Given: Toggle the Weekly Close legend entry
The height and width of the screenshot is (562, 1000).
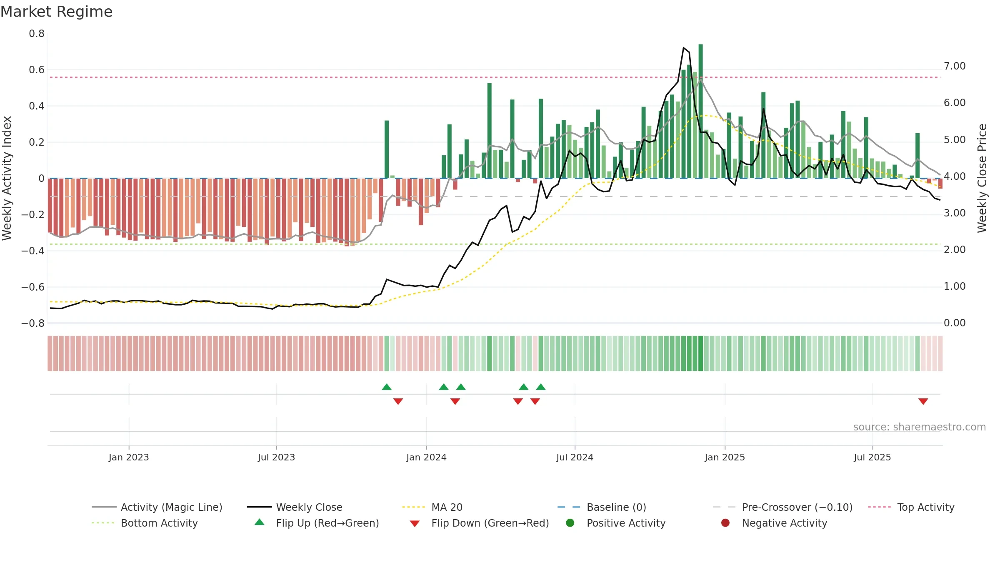Looking at the screenshot, I should (295, 507).
